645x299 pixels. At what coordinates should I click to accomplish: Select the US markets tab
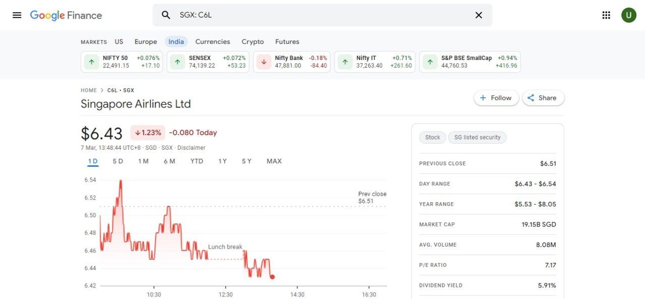[x=119, y=42]
